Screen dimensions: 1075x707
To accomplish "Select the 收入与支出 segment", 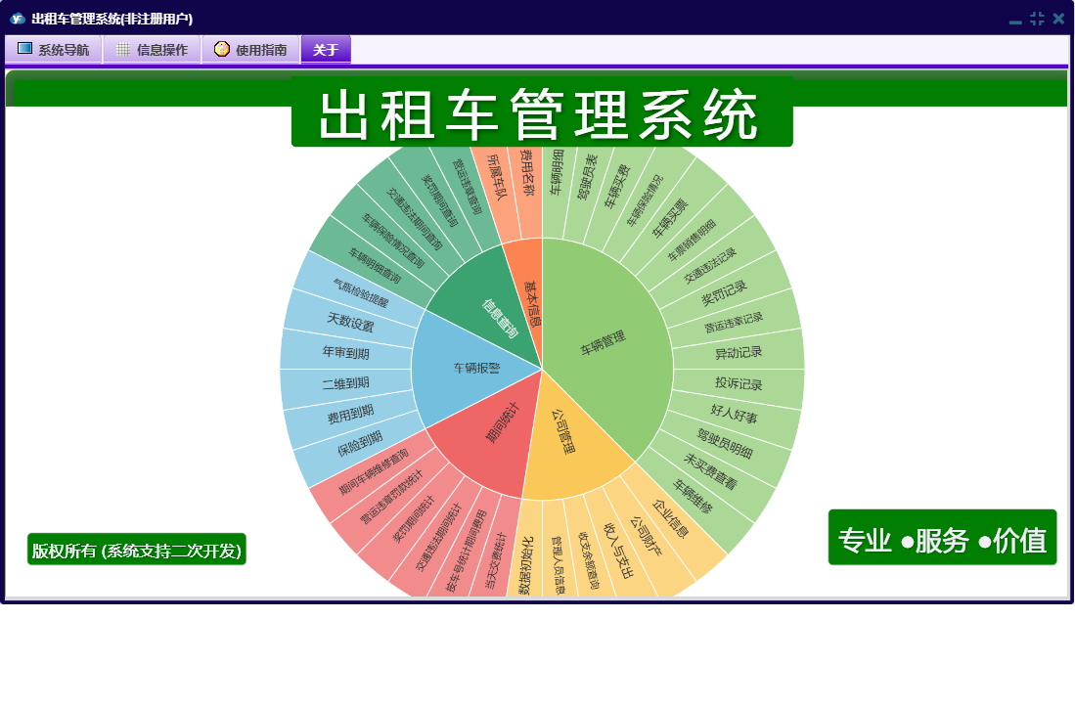I will (618, 551).
